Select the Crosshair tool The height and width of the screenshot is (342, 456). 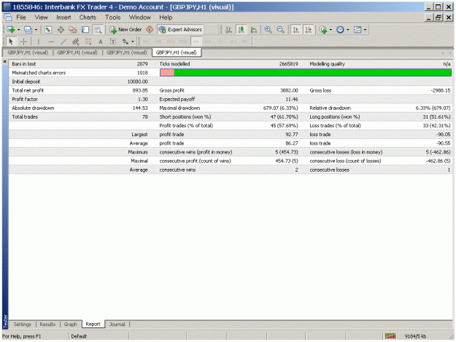pyautogui.click(x=23, y=41)
